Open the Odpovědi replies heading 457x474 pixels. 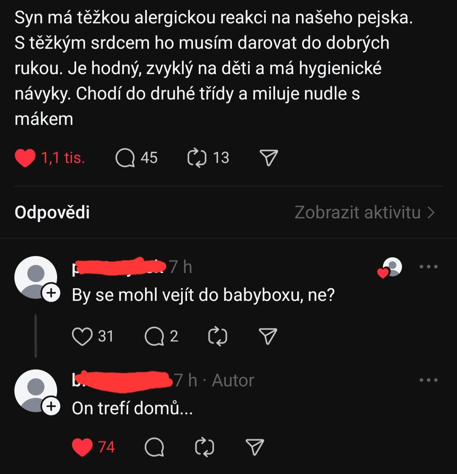tap(52, 212)
